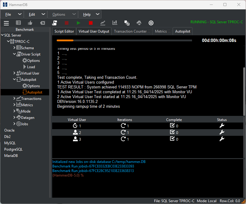Click the wrench status icon for Virtual User 1
The image size is (246, 204).
[x=222, y=126]
